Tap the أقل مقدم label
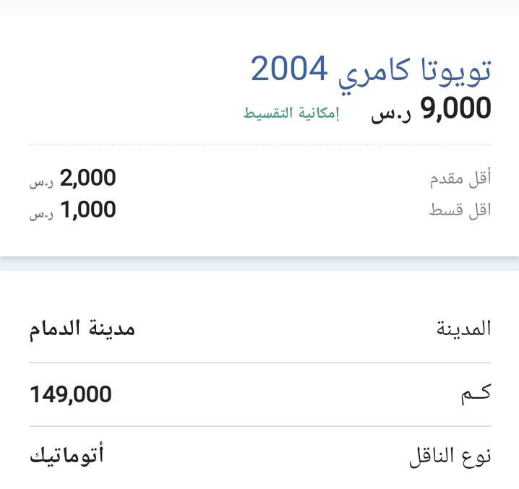This screenshot has width=519, height=489. point(460,178)
